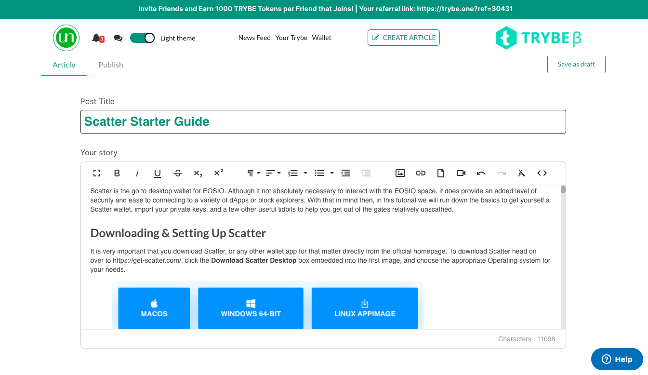Click the WINDOWS 64-BIT image button
The height and width of the screenshot is (375, 648).
tap(251, 308)
